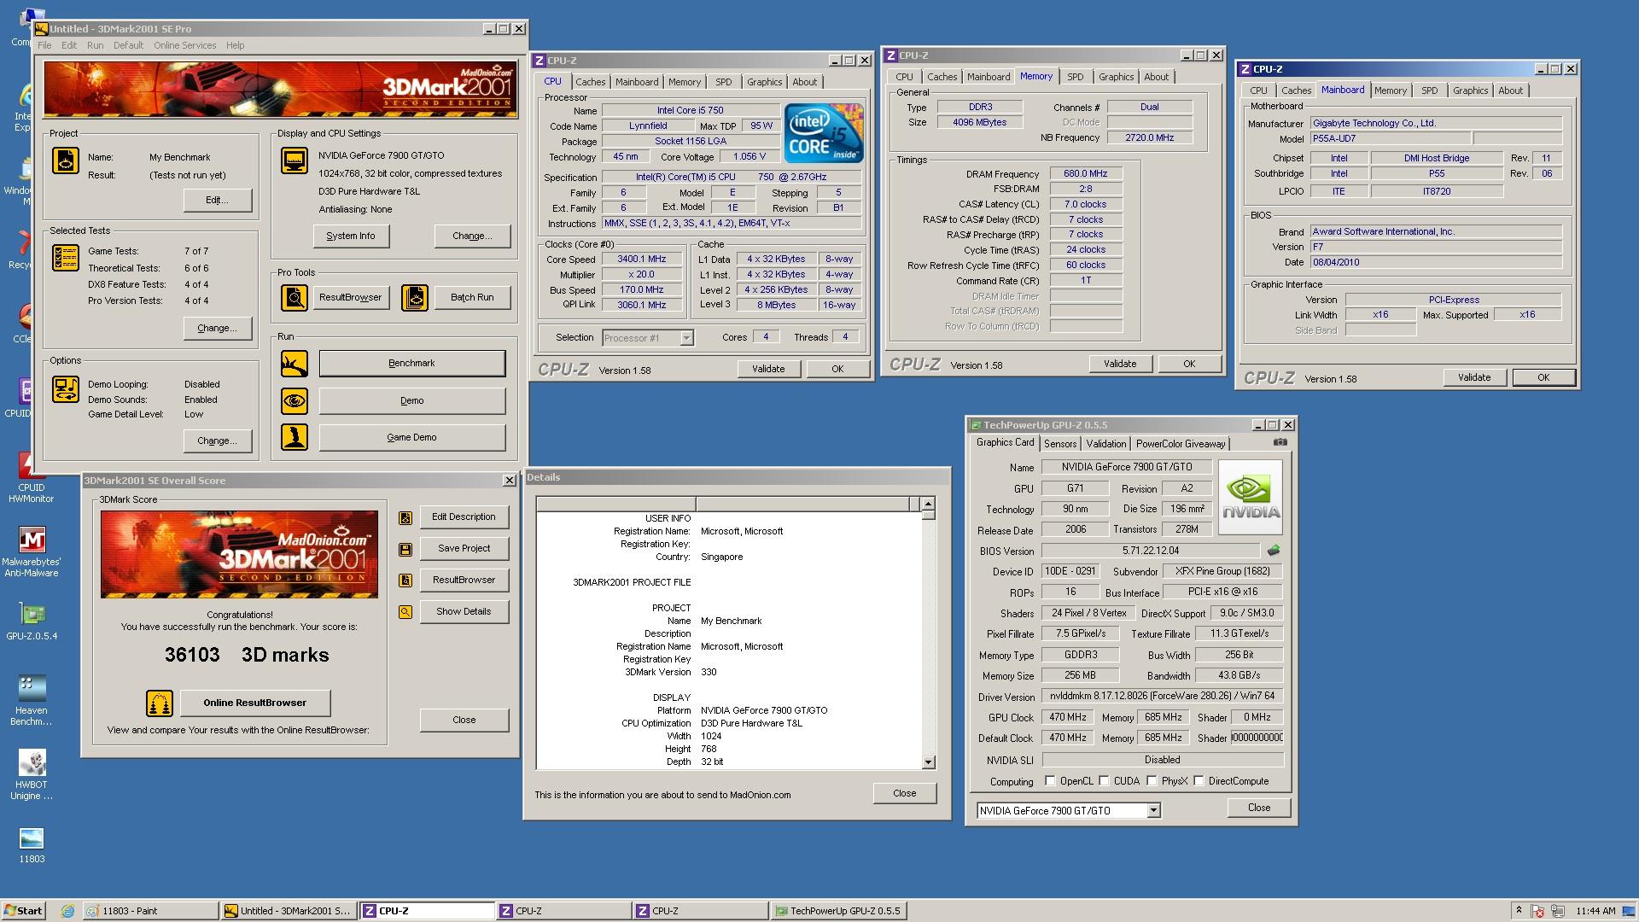1639x922 pixels.
Task: Open the File menu in 3DMark2001
Action: (44, 45)
